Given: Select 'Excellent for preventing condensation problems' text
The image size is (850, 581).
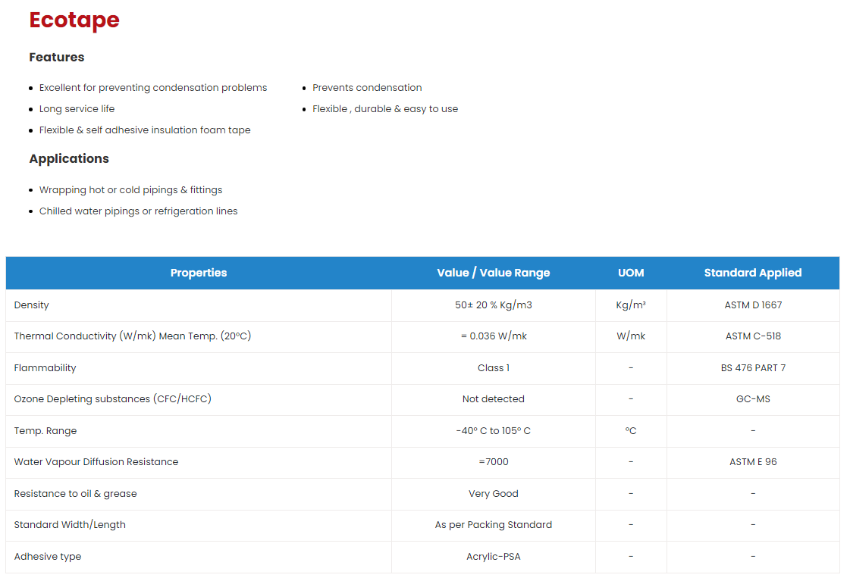Looking at the screenshot, I should tap(153, 88).
